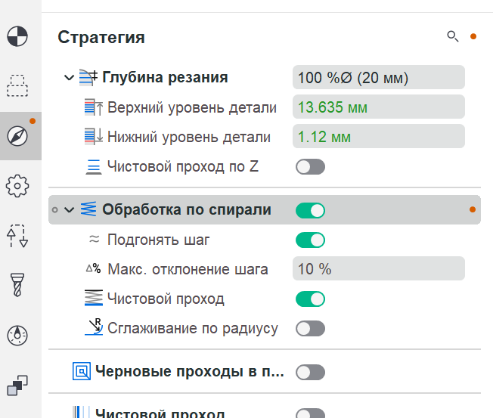The image size is (493, 418).
Task: Open the feeds and speeds gauge tab
Action: 17,336
